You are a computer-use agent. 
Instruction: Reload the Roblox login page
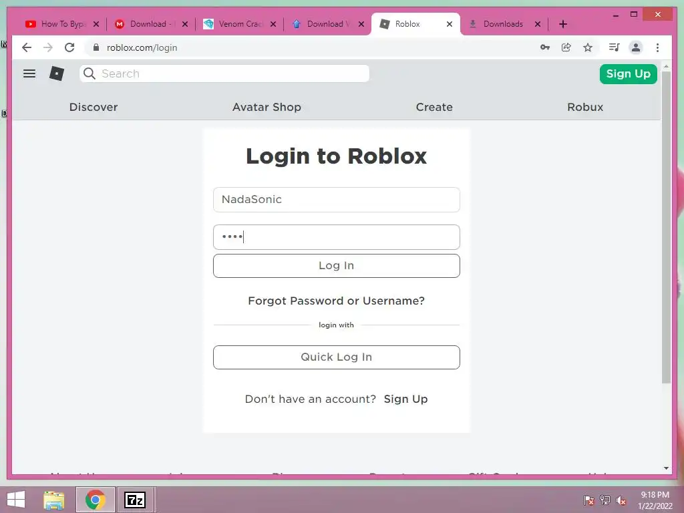tap(69, 47)
